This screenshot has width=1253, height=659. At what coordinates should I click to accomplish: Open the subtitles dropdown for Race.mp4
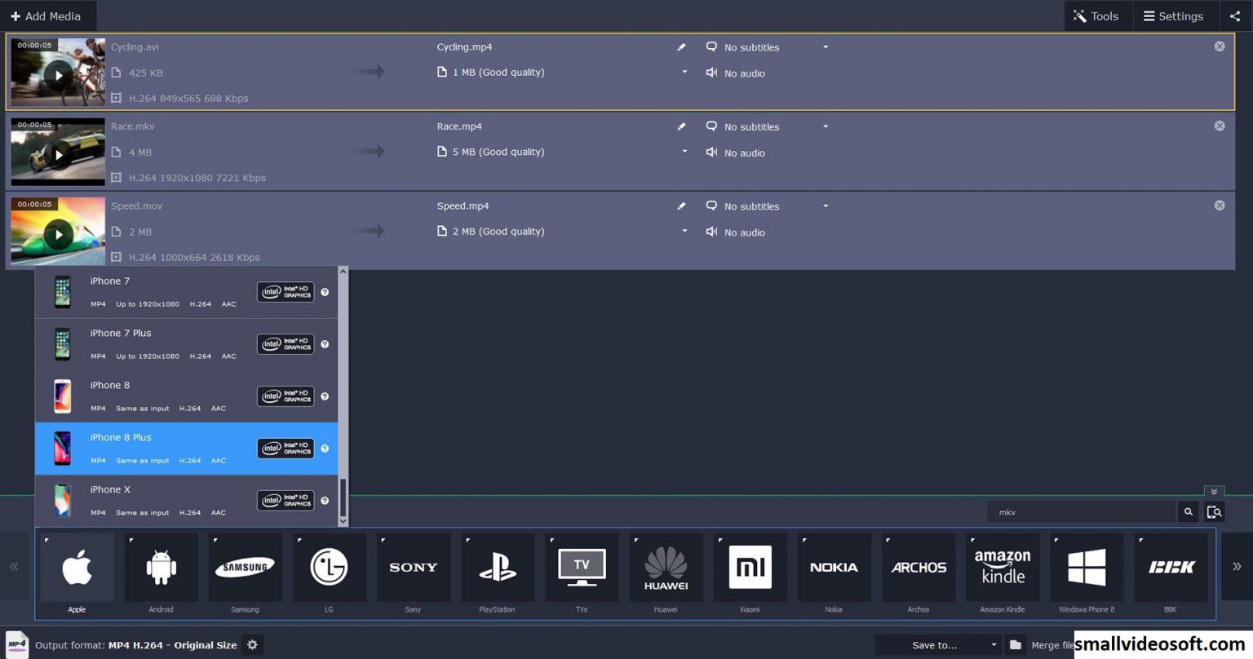click(x=825, y=126)
